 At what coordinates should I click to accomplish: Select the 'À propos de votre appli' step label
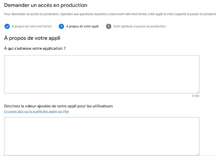(82, 26)
